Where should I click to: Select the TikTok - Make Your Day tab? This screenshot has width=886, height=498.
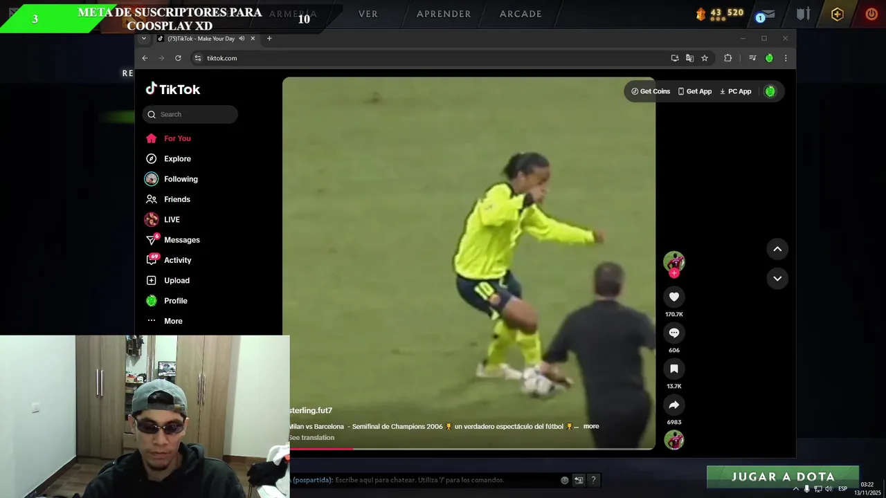(x=201, y=39)
